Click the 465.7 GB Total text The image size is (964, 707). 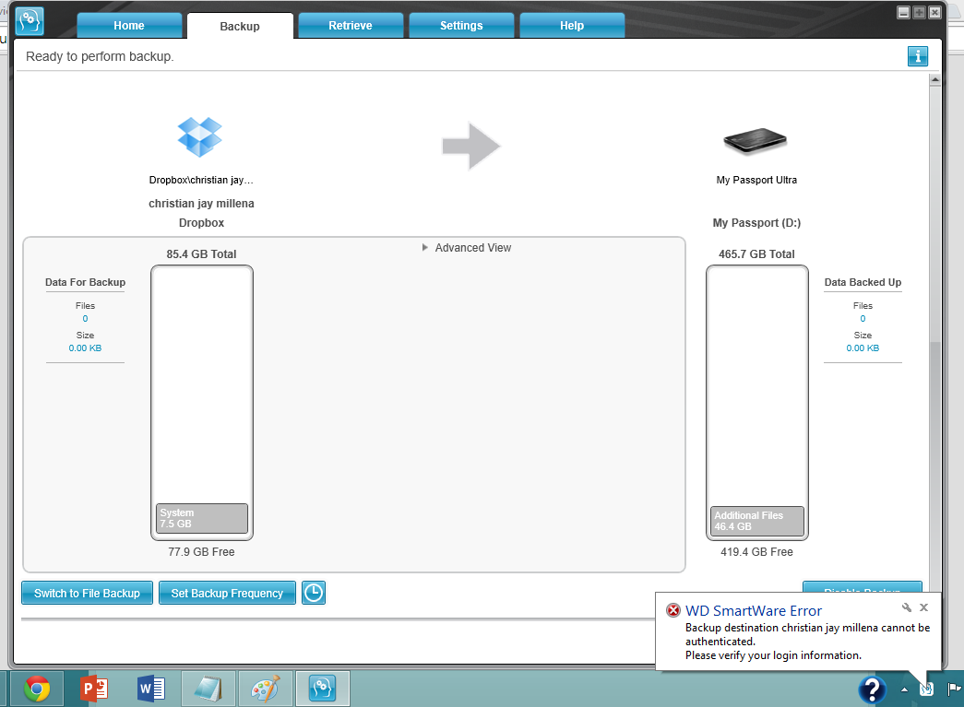pyautogui.click(x=756, y=254)
